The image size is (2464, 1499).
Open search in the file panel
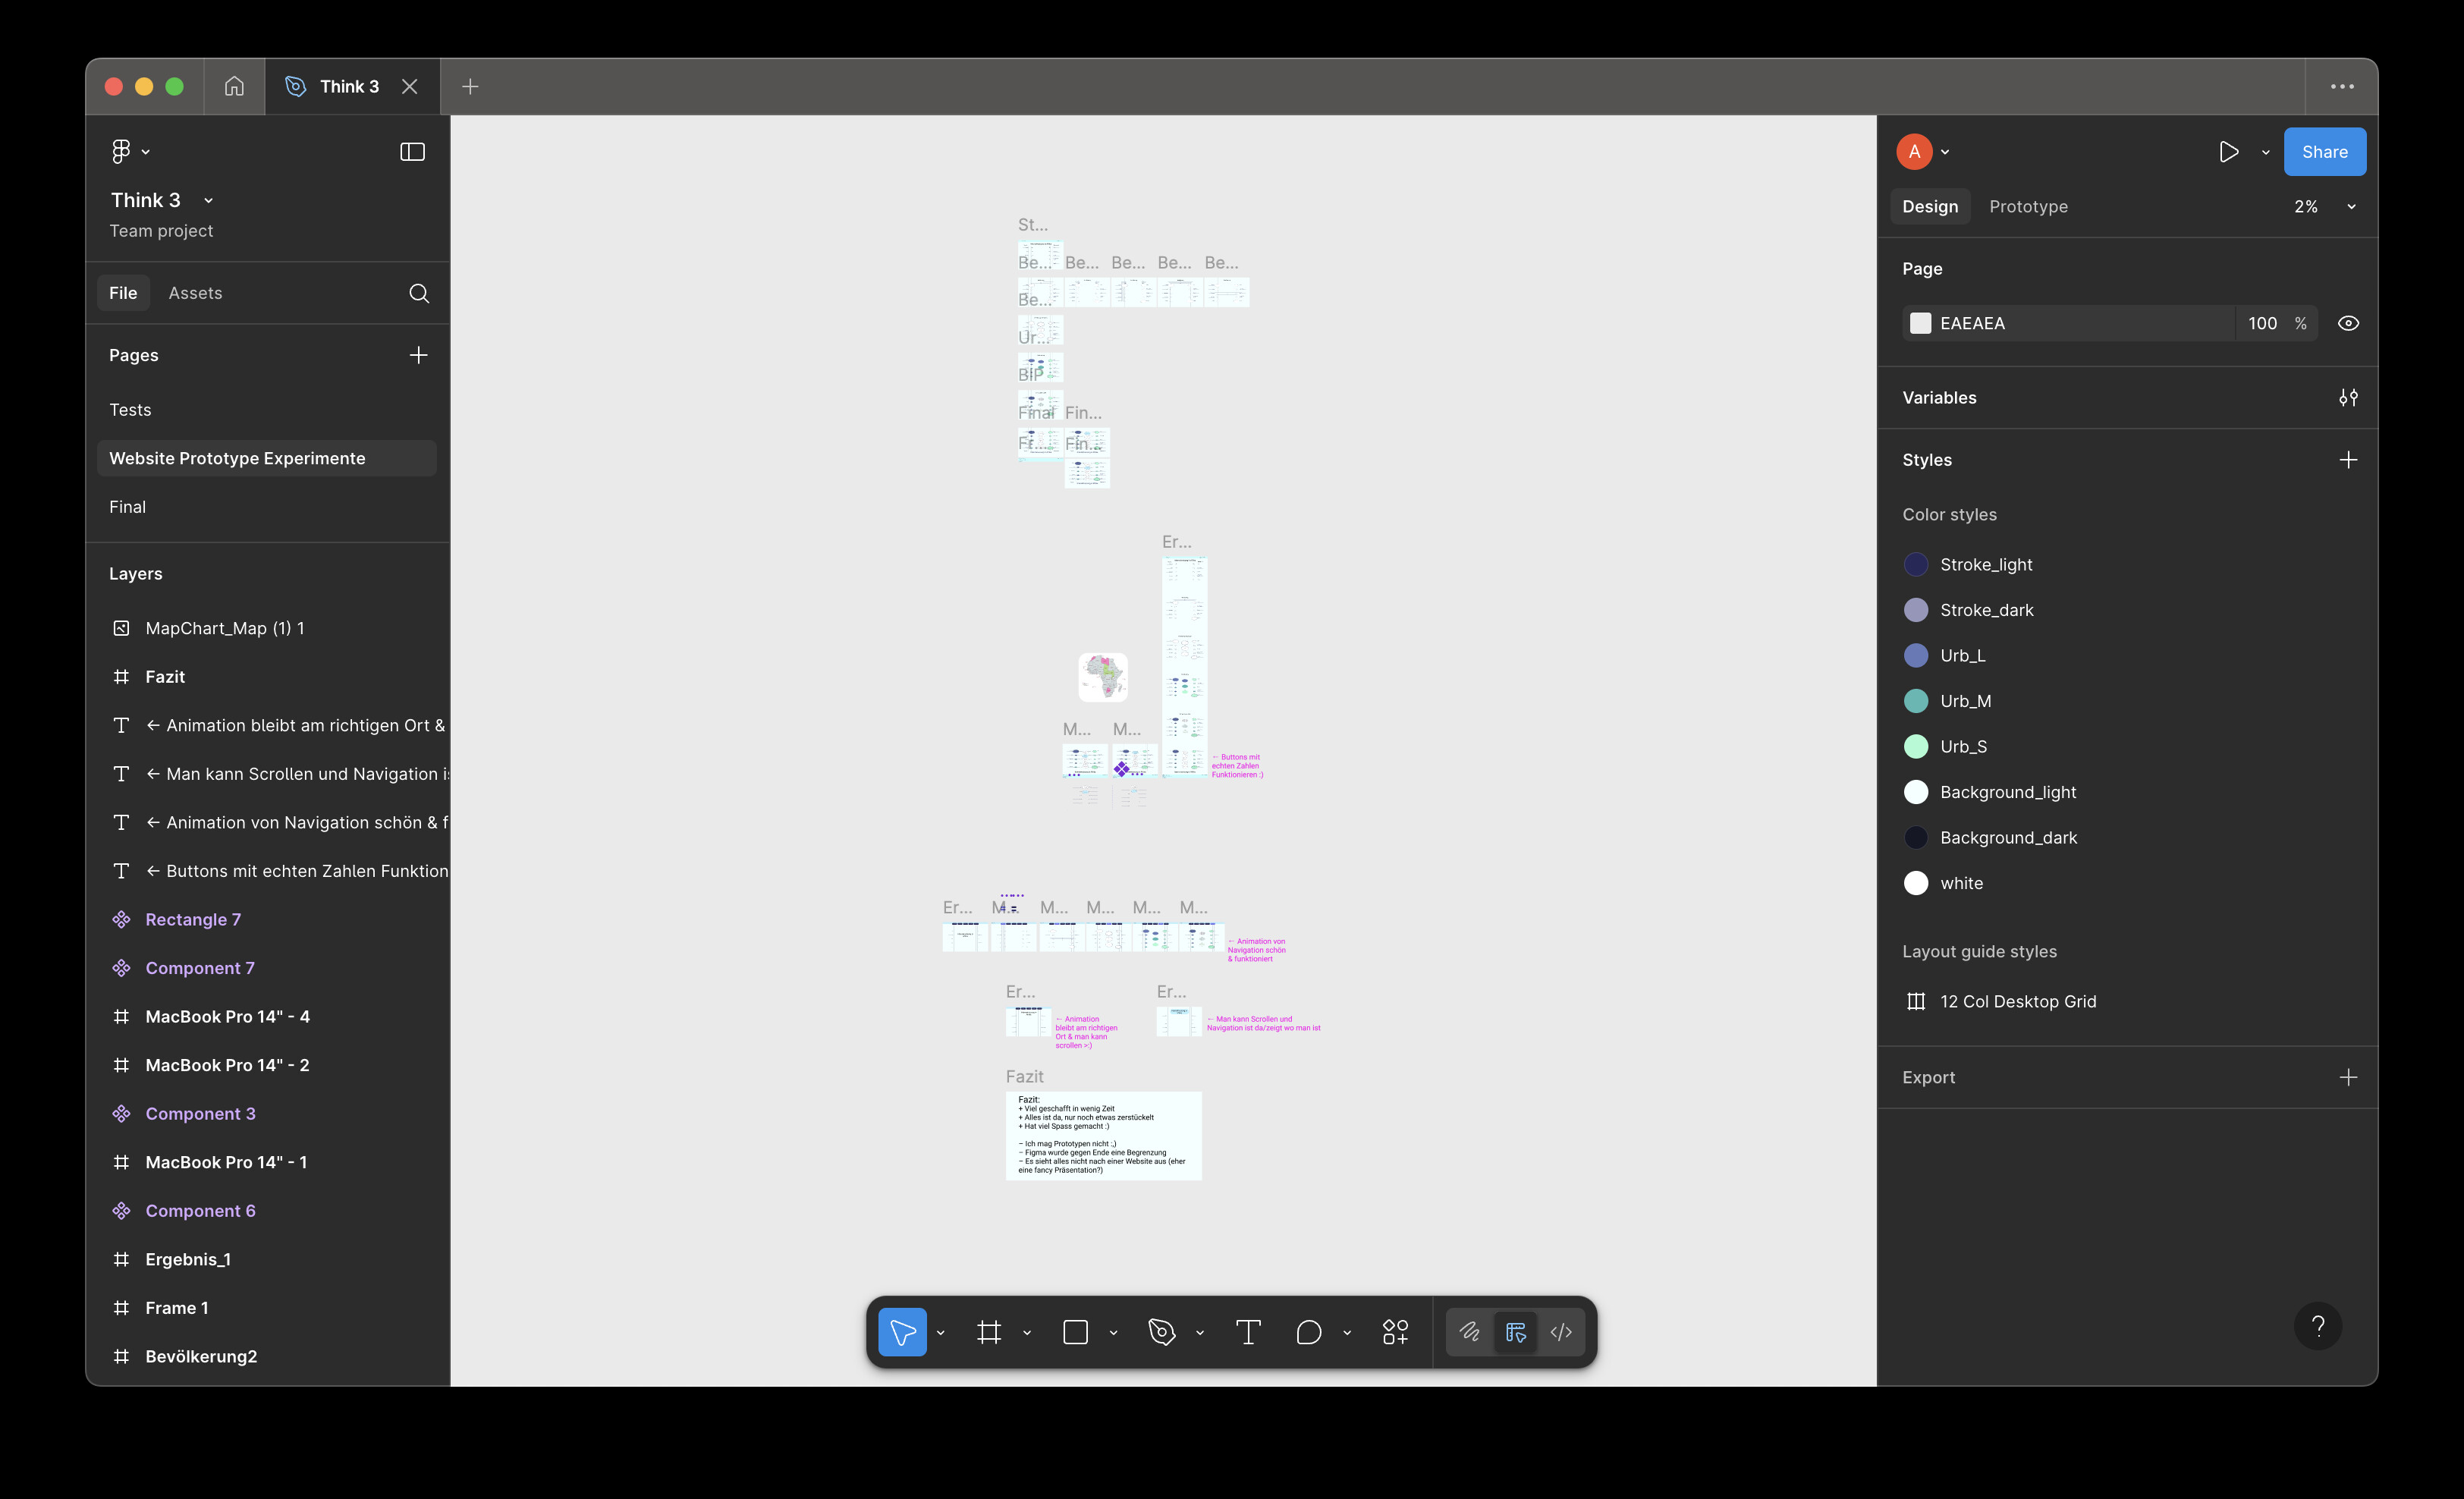(x=419, y=293)
